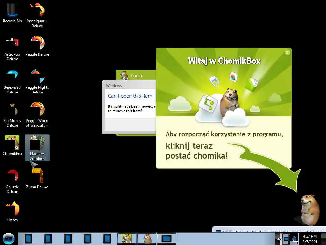Click the Peggle Deluxe desktop icon
Screen dimensions: 326x245
tap(37, 46)
